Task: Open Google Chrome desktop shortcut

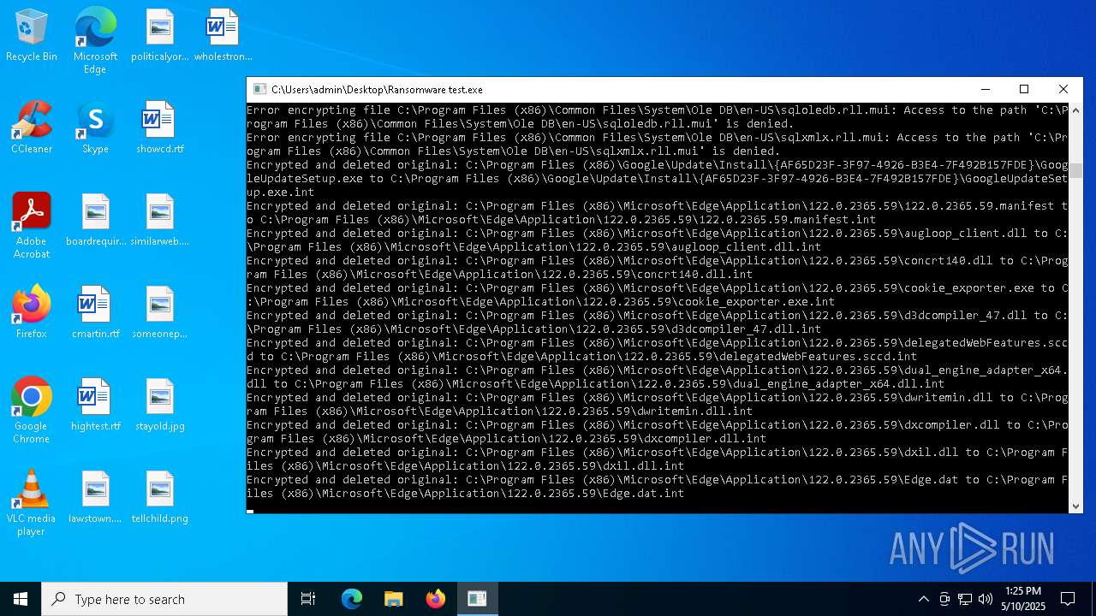Action: (32, 411)
